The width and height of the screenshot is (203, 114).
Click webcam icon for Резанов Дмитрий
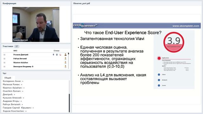coord(57,55)
